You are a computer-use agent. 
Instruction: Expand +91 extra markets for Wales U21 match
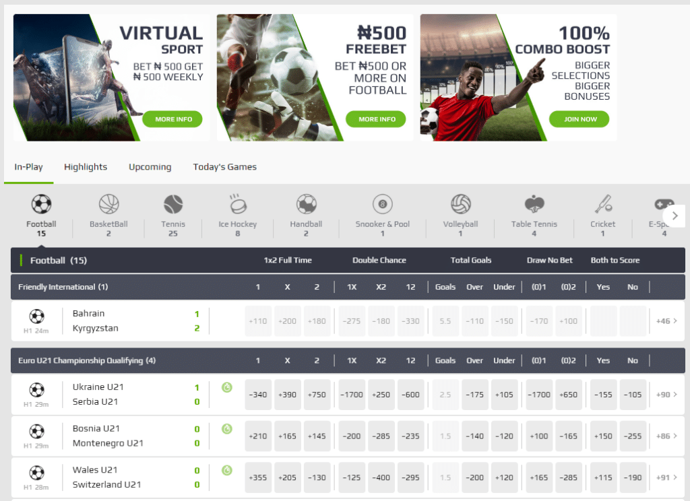[664, 477]
